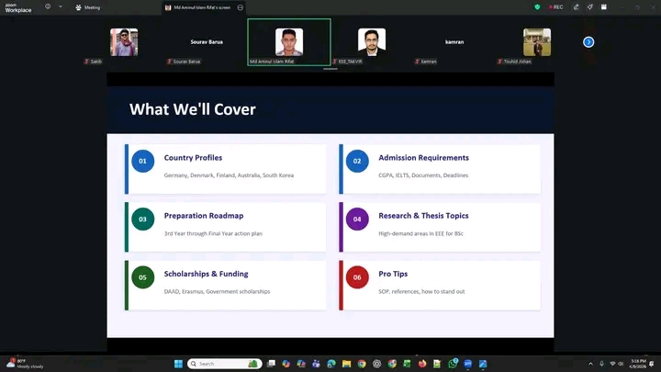Viewport: 661px width, 372px height.
Task: Select Md Aminul Islam Rifat's screen tab
Action: click(x=197, y=6)
